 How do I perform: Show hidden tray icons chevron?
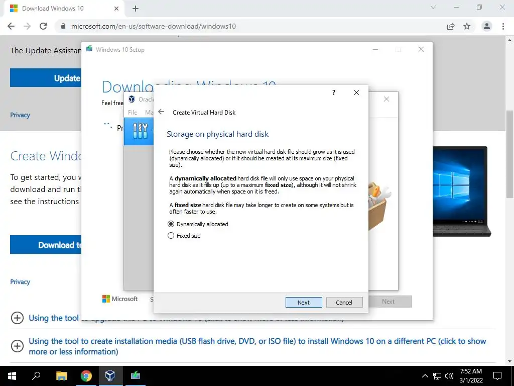[x=425, y=376]
